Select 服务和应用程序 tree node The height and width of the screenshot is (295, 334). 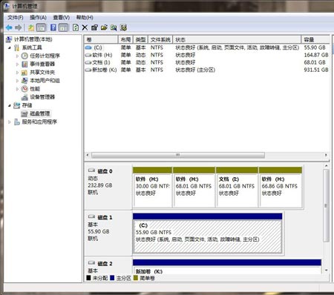(39, 122)
